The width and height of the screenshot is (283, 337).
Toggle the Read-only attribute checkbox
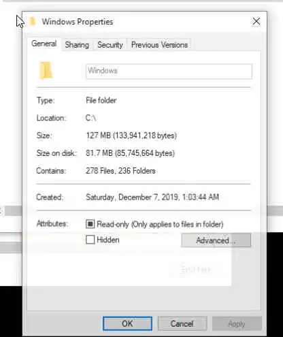[x=90, y=224]
